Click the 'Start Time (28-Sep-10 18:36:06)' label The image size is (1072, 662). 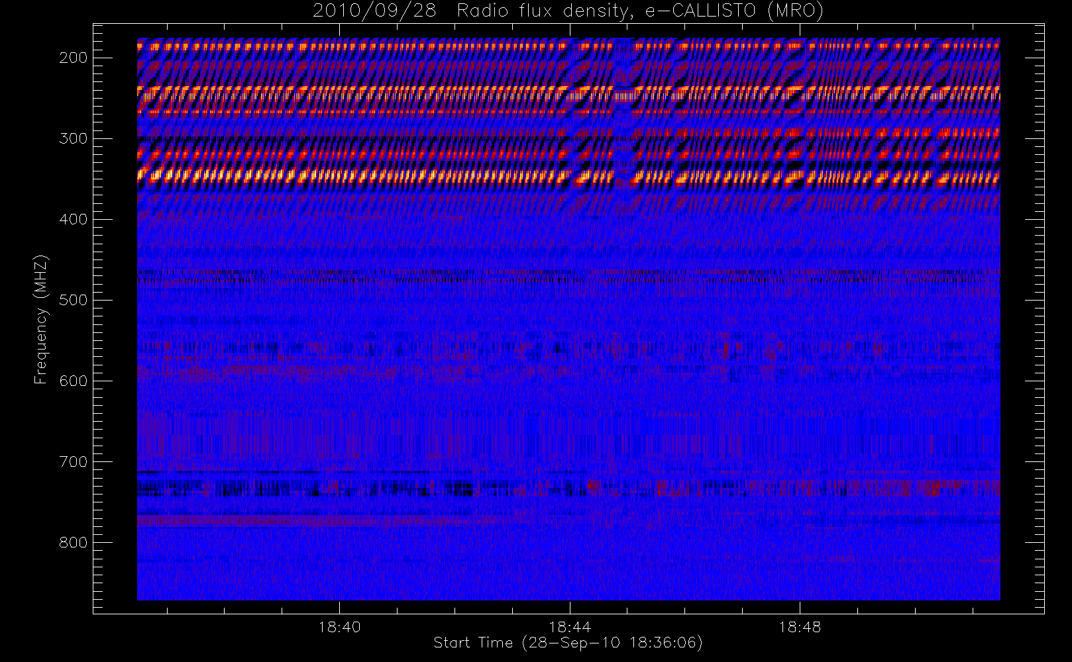click(568, 643)
